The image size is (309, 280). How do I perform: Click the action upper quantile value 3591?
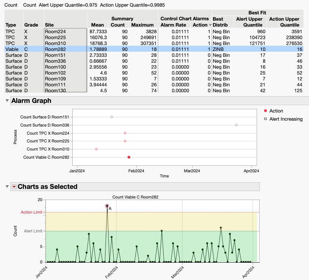point(297,32)
